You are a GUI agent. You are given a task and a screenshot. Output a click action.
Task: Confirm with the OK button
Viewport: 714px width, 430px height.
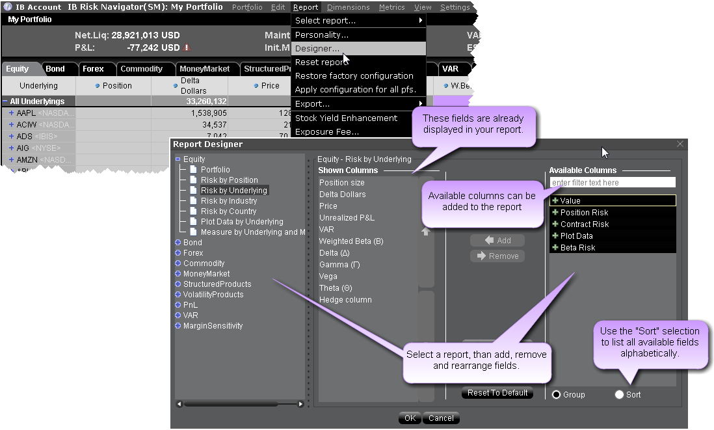tap(410, 418)
